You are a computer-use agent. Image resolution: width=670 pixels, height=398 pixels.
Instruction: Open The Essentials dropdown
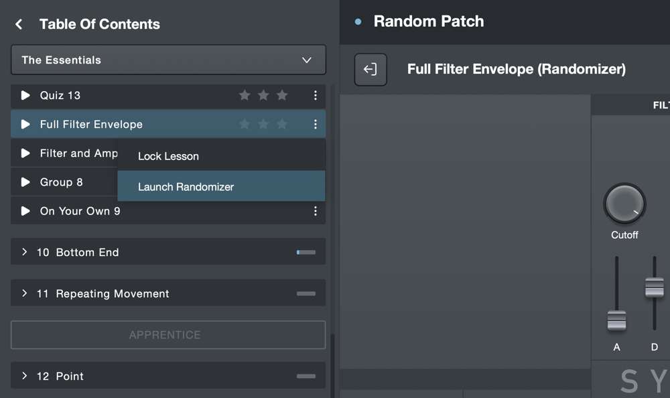(168, 60)
